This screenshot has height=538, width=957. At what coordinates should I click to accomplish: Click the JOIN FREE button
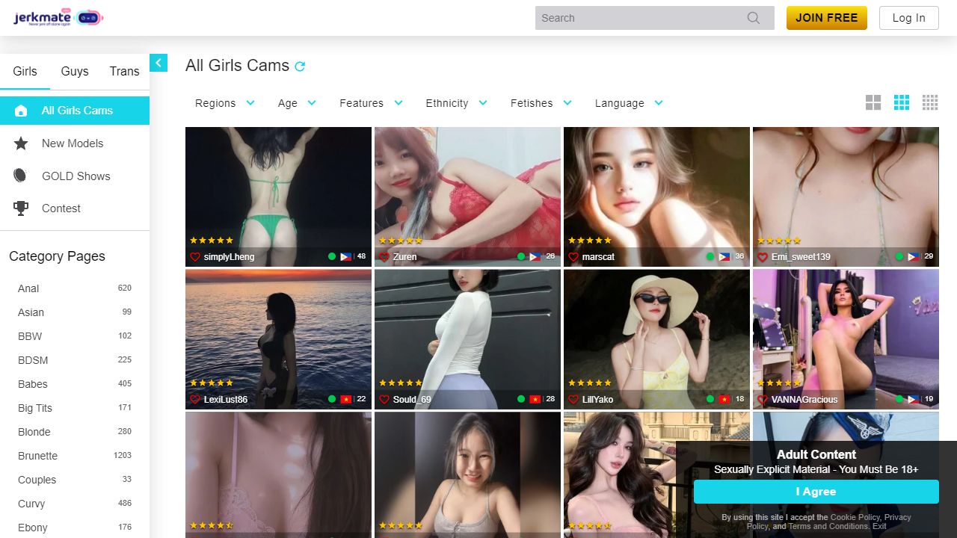(827, 18)
